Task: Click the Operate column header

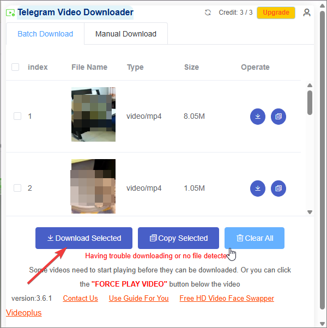Action: pyautogui.click(x=255, y=67)
